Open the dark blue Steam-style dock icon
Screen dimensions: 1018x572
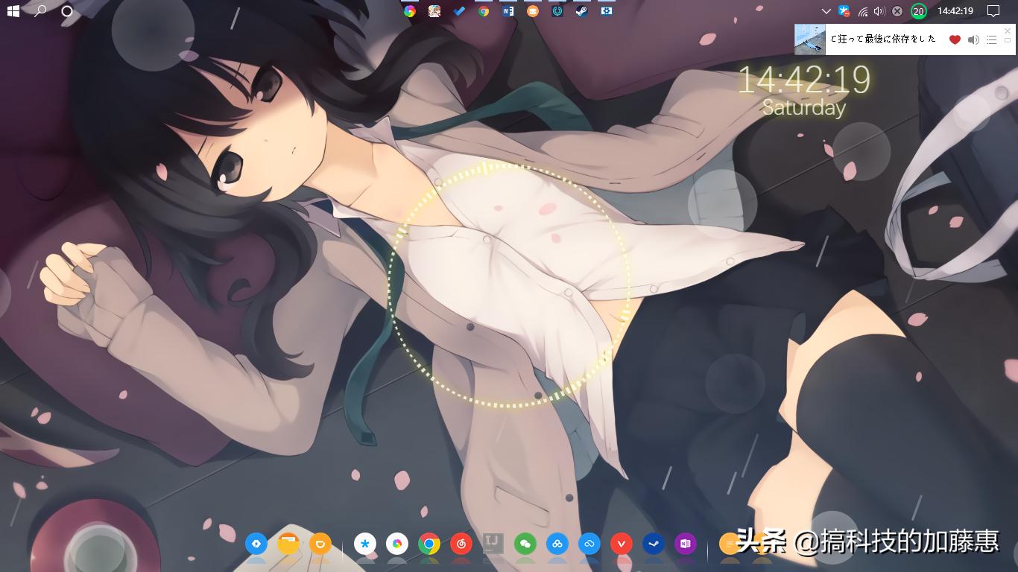point(654,544)
